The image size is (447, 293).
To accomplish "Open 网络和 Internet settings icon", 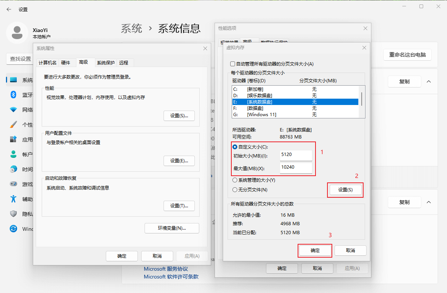I will click(13, 109).
